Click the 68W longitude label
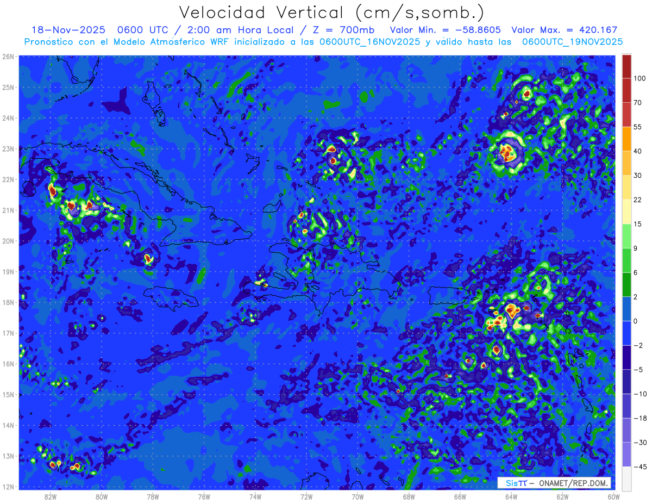Viewport: 652px width, 504px height. click(x=409, y=497)
